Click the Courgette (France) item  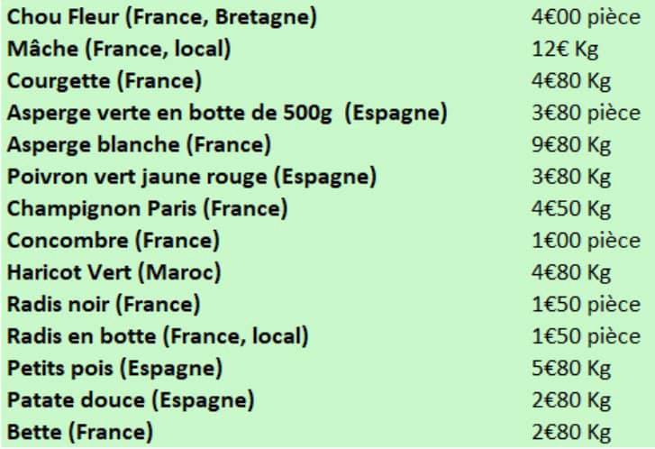[105, 81]
